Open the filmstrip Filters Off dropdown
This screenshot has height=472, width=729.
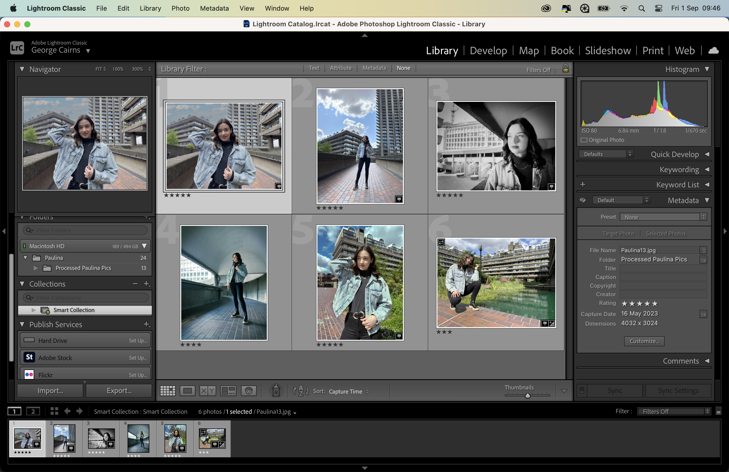[x=674, y=411]
